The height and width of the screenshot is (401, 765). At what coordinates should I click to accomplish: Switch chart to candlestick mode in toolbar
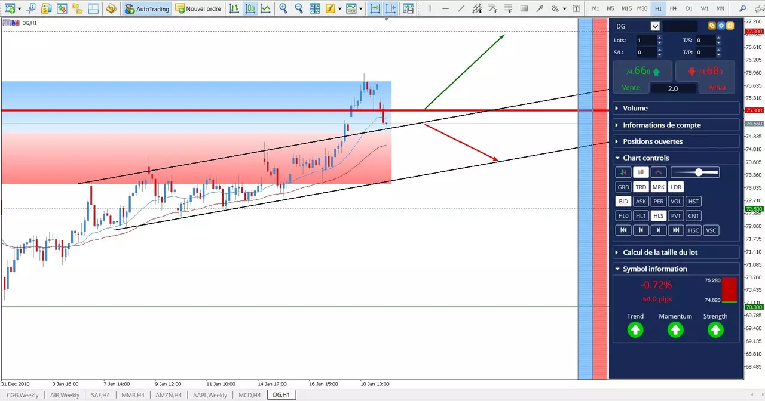coord(250,8)
